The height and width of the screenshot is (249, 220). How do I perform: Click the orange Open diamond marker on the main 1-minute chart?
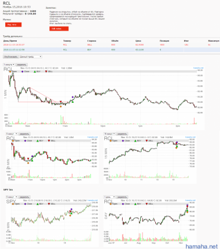click(61, 106)
